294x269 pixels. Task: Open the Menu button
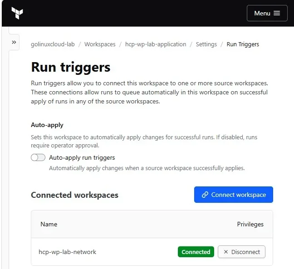click(267, 13)
